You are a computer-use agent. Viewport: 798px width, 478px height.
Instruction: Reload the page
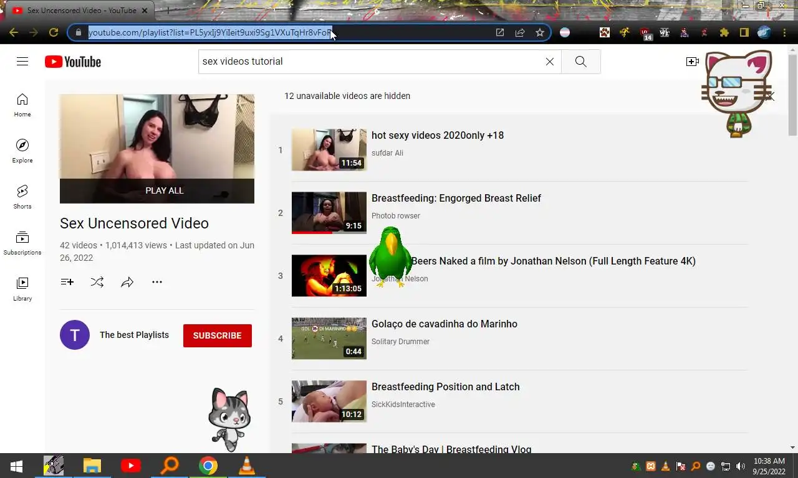pyautogui.click(x=54, y=32)
